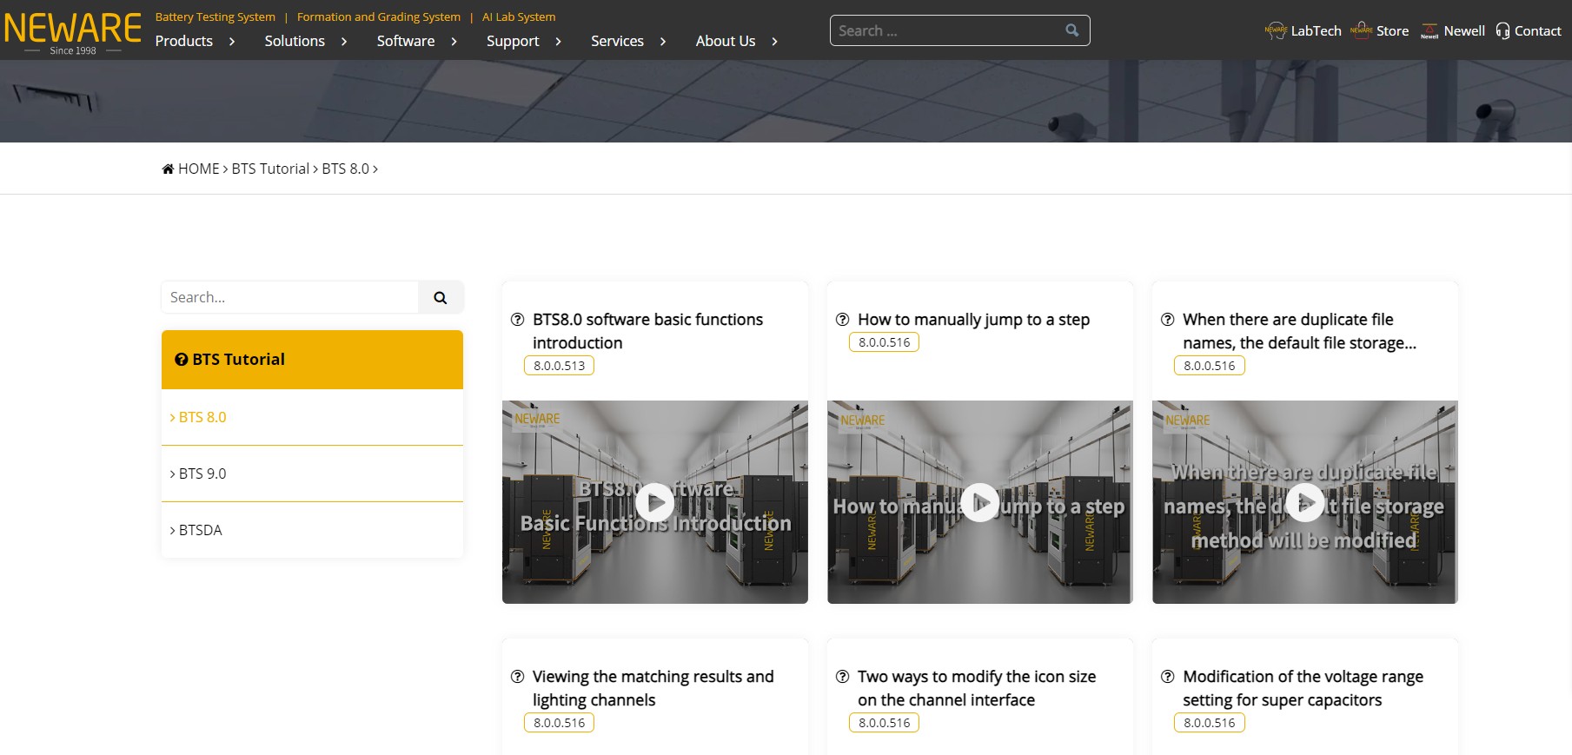1572x755 pixels.
Task: Click the 8.0.0.516 tag under How to manually jump
Action: 885,342
